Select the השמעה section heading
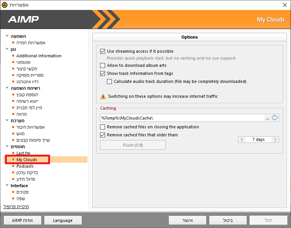The image size is (291, 228). [18, 36]
